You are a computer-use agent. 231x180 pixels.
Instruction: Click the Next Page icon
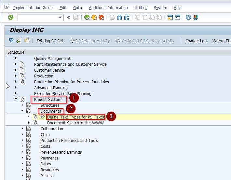(x=152, y=17)
